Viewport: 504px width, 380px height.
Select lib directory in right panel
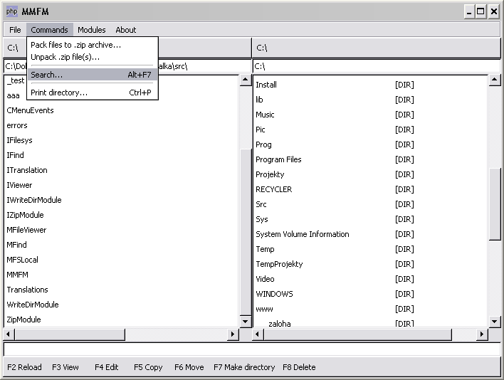click(x=259, y=100)
